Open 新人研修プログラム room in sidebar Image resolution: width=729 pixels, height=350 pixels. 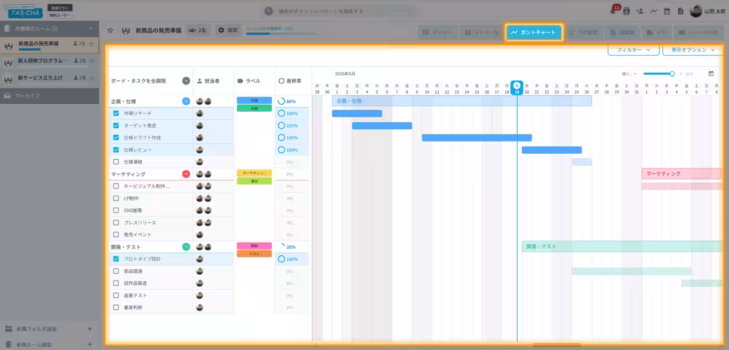(x=49, y=61)
